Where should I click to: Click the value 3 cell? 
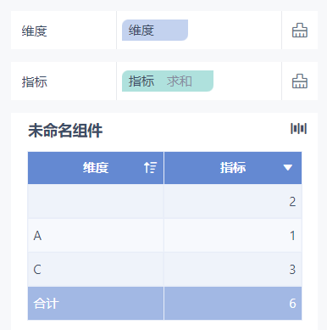(233, 269)
